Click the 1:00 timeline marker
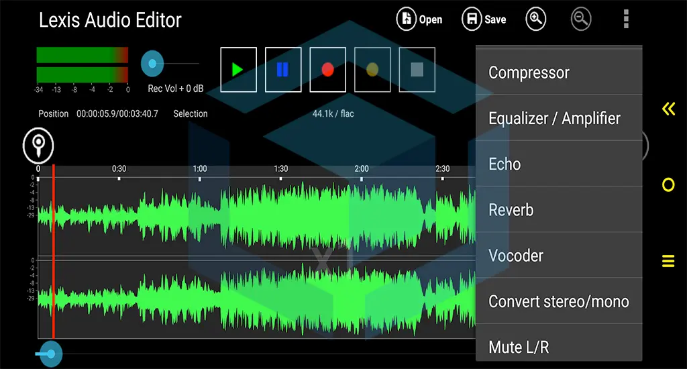This screenshot has width=687, height=369. 200,168
